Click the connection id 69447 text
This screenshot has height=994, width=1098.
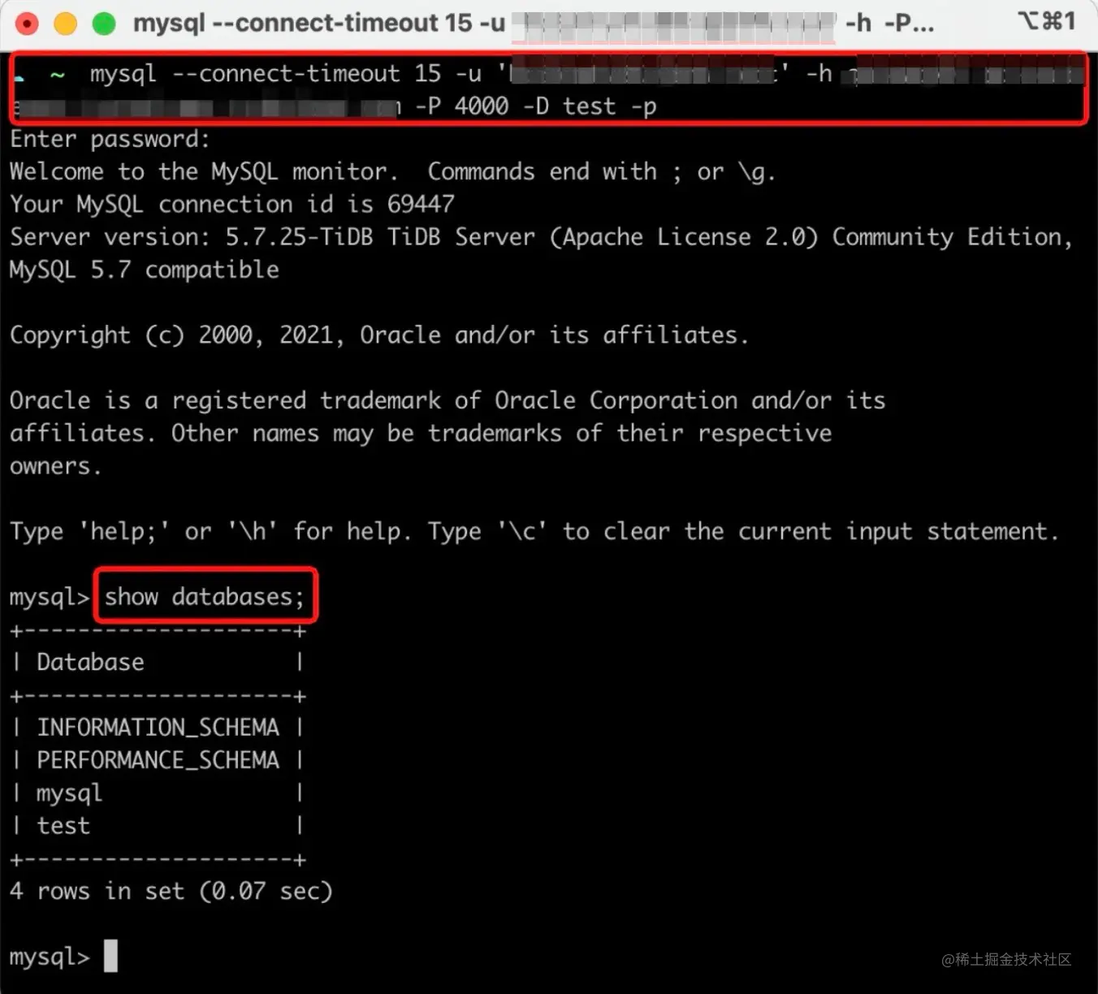(421, 204)
